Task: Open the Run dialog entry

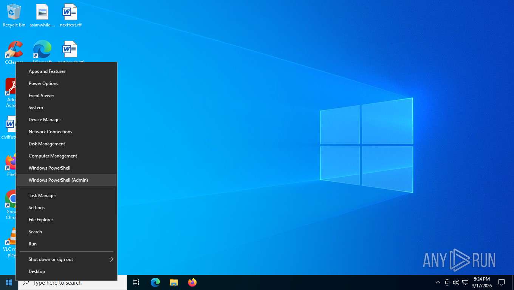Action: 67,244
